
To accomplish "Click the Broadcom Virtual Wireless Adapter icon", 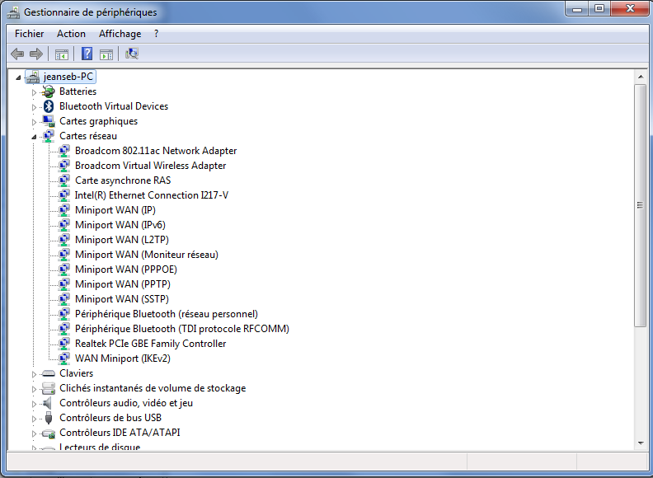I will click(64, 166).
